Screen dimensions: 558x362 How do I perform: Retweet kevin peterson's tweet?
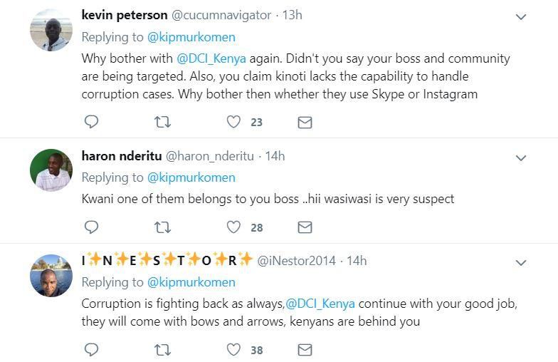pos(162,123)
